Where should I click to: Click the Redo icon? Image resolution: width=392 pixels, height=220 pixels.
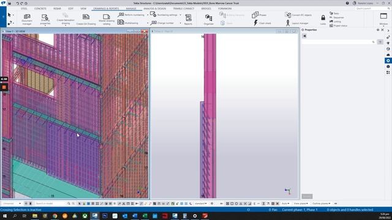[x=22, y=4]
